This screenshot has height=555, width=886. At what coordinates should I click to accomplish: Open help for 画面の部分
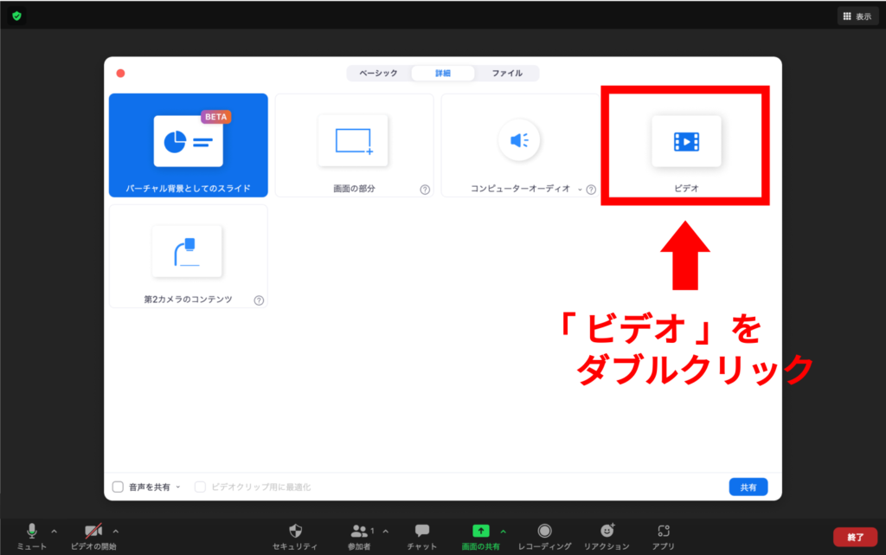click(425, 190)
